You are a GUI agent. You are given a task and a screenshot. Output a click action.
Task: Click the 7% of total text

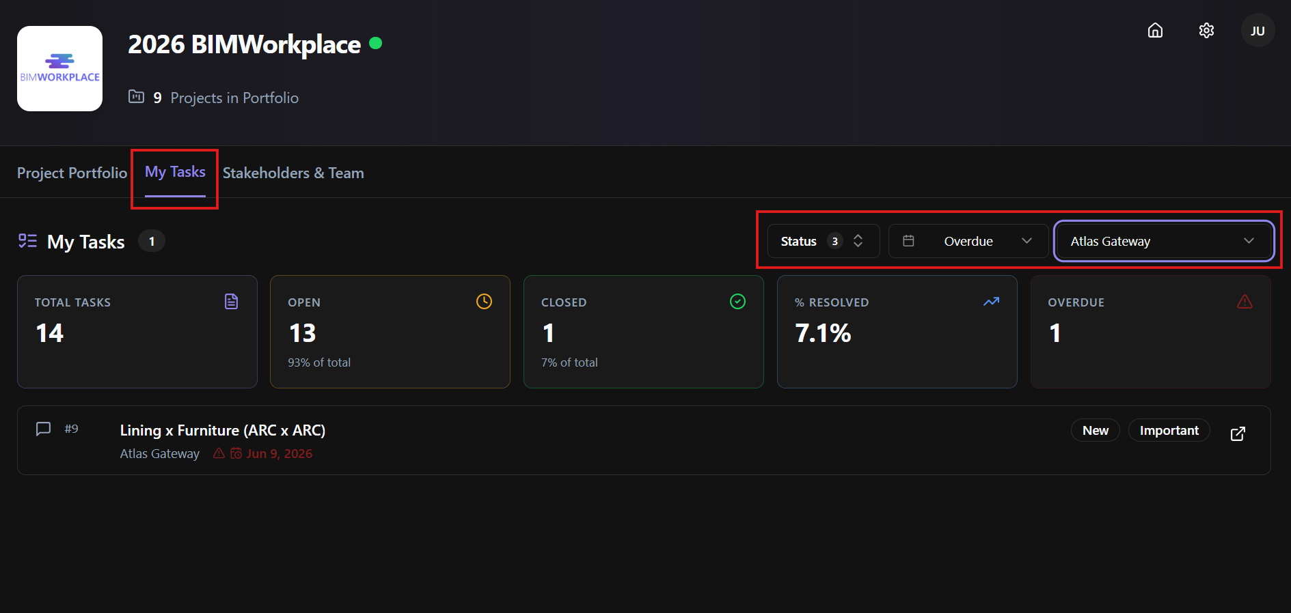coord(569,362)
